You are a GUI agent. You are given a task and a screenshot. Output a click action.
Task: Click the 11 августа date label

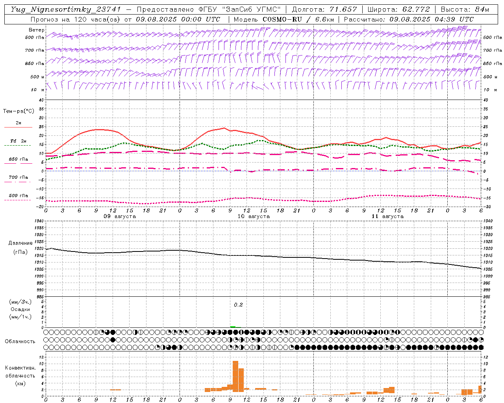387,216
